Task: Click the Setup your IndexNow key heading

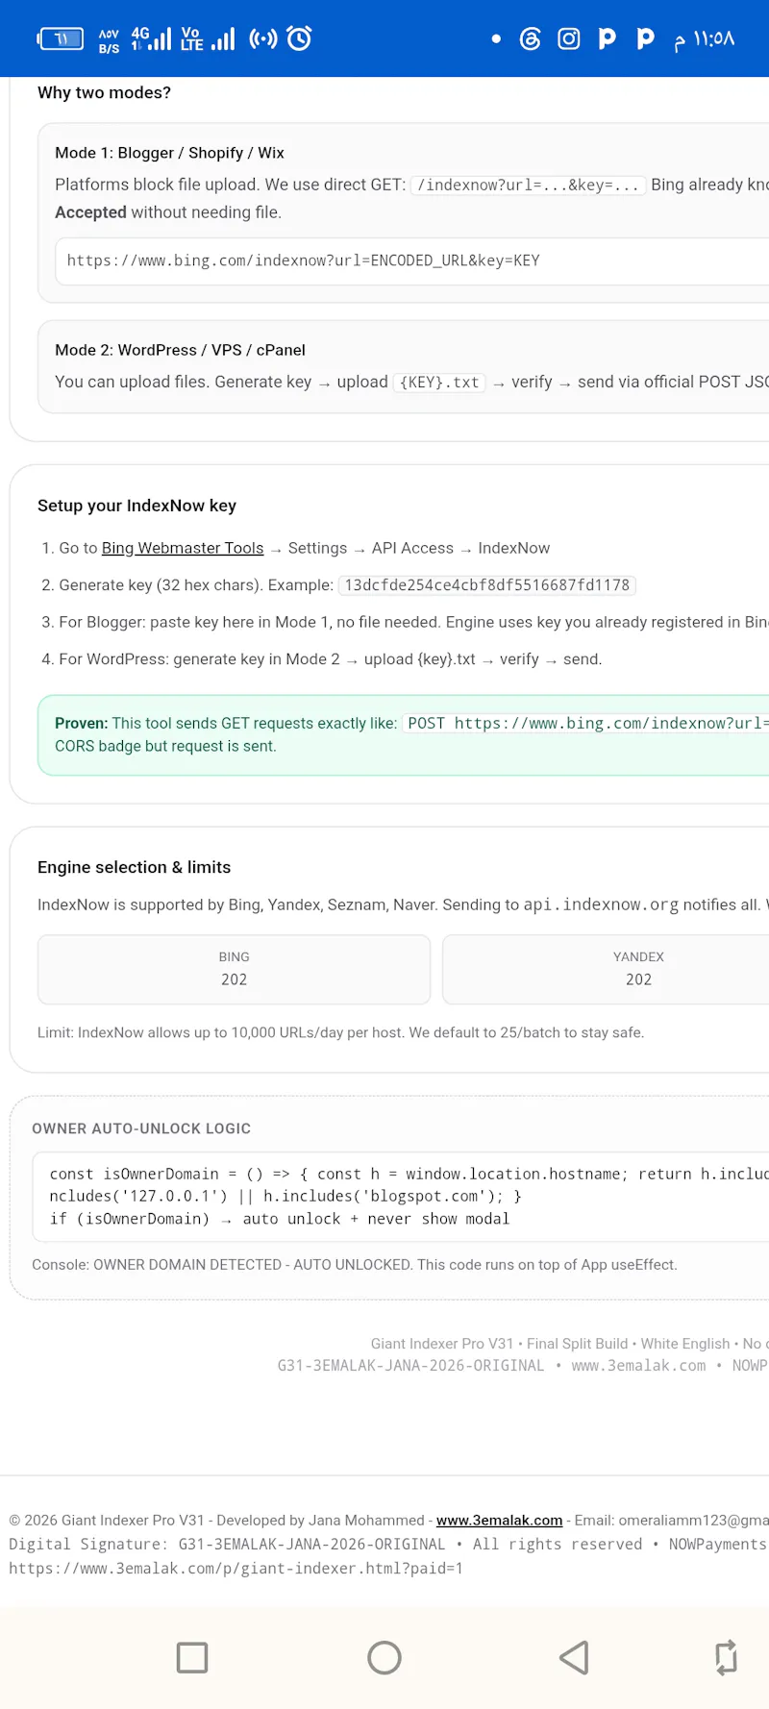Action: pos(136,506)
